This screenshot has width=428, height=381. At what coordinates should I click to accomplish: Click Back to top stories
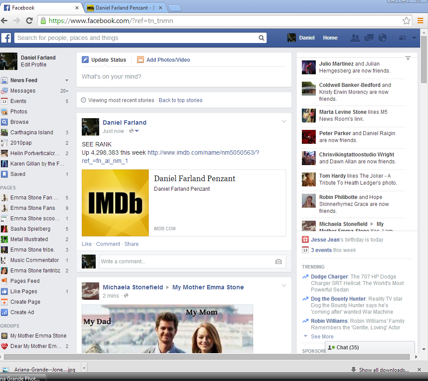181,100
